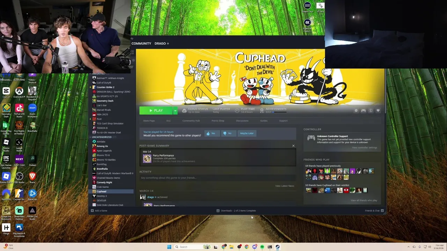
Task: Start Cuphead with the green Play button
Action: (156, 111)
